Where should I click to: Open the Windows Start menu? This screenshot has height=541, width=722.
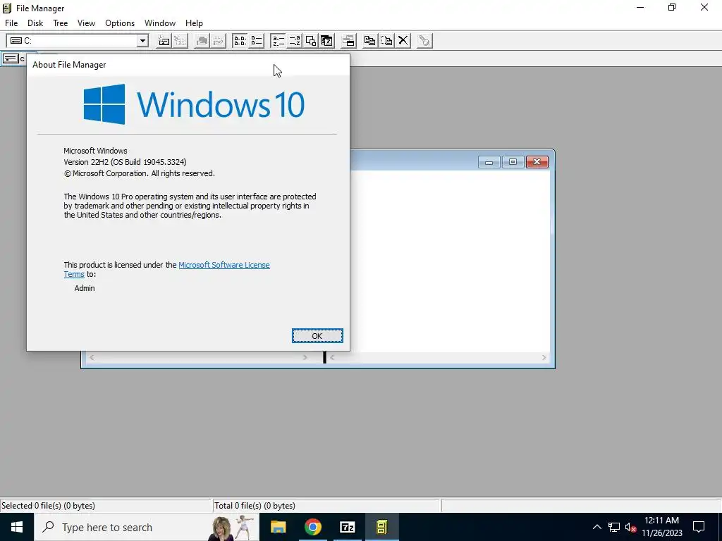17,527
